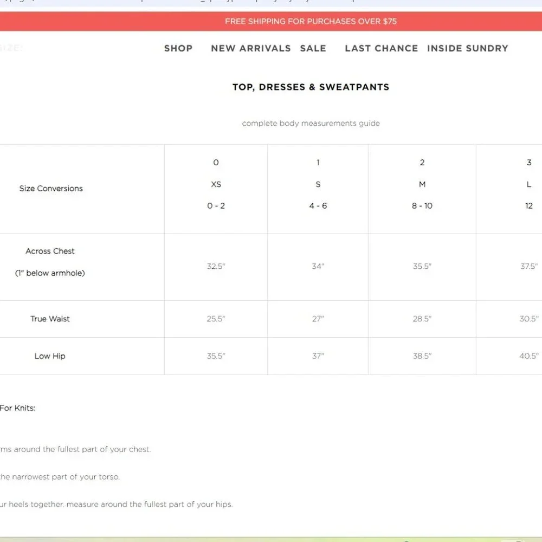Screen dimensions: 542x542
Task: Select LAST CHANCE in navigation
Action: click(381, 48)
